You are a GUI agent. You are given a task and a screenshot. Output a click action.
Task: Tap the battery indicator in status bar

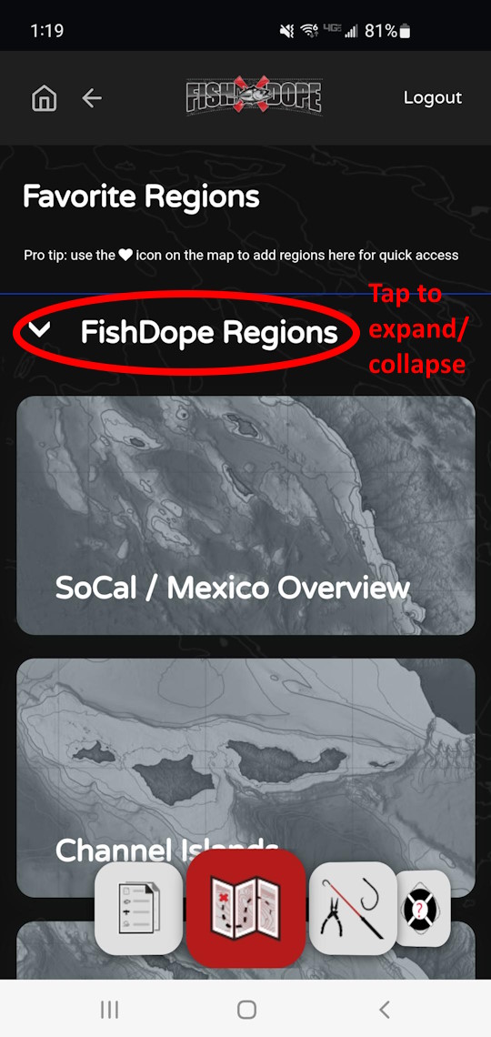coord(406,31)
